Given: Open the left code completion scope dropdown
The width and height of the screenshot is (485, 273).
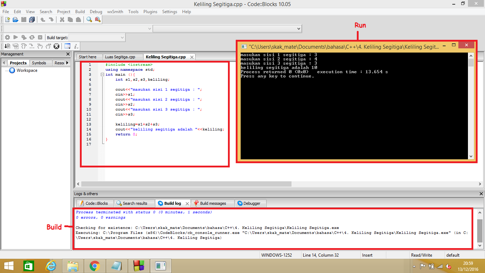Looking at the screenshot, I should [x=77, y=28].
